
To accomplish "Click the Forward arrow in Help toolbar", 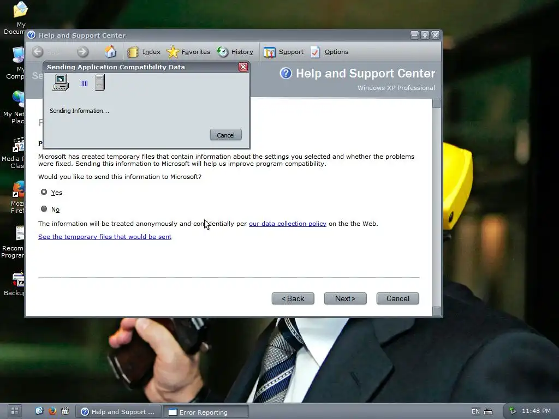I will click(x=83, y=52).
